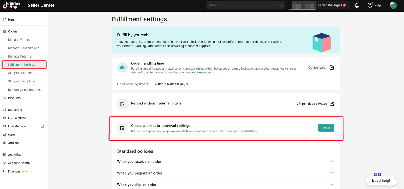The width and height of the screenshot is (404, 189).
Task: Click the Set up button
Action: [326, 128]
